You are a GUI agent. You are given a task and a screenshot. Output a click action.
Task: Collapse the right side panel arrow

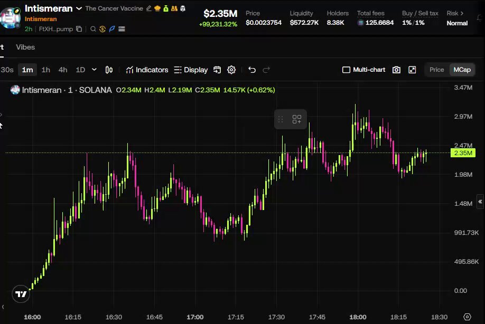click(480, 202)
